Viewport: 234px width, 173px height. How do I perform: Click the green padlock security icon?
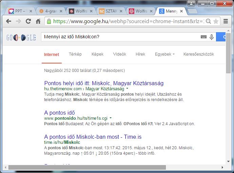tap(49, 21)
